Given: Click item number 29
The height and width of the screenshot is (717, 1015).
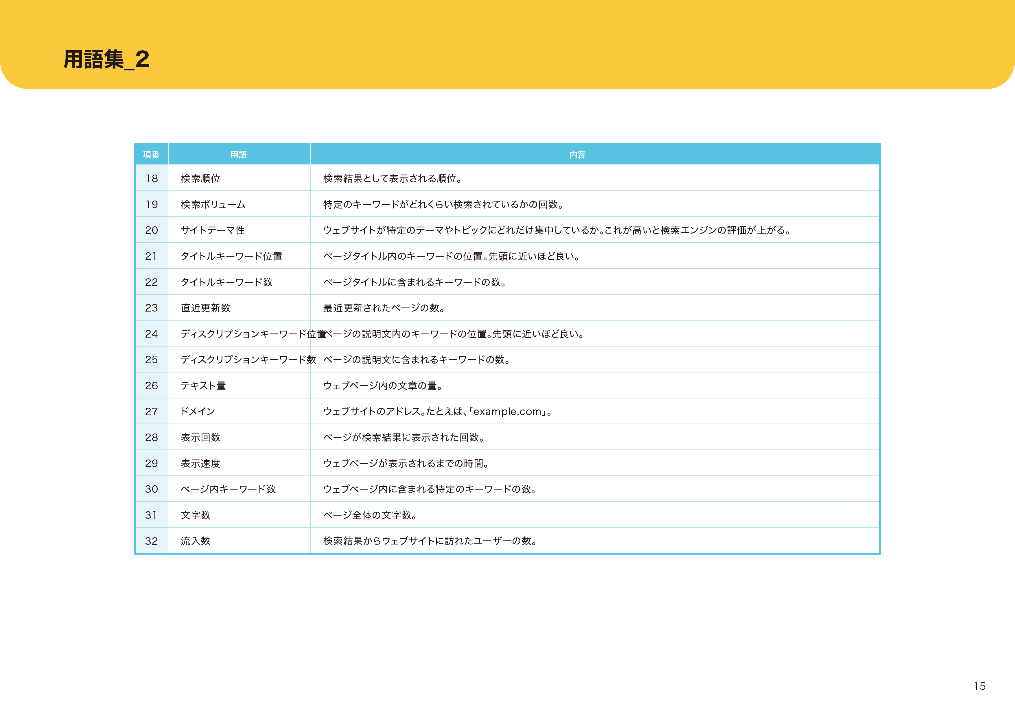Looking at the screenshot, I should point(152,464).
